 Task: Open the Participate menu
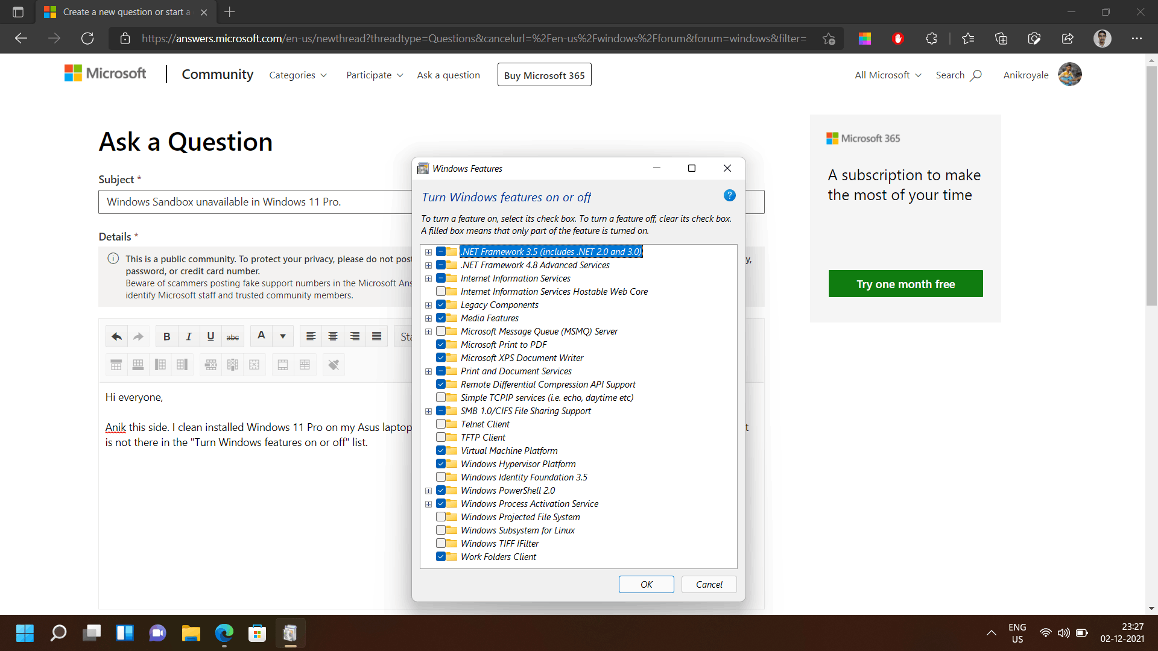[x=375, y=75]
